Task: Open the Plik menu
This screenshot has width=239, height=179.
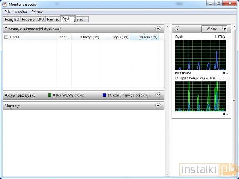Action: [x=7, y=12]
